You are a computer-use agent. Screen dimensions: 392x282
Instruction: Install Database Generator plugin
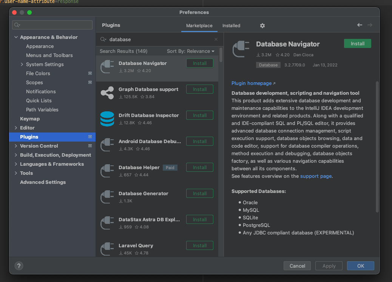tap(199, 194)
